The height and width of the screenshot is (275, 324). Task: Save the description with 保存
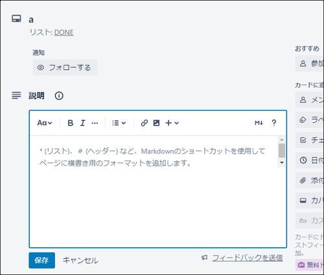(41, 260)
